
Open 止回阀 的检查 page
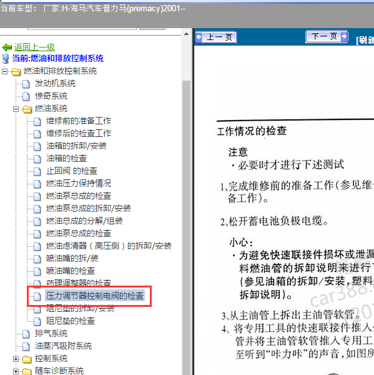coord(72,171)
